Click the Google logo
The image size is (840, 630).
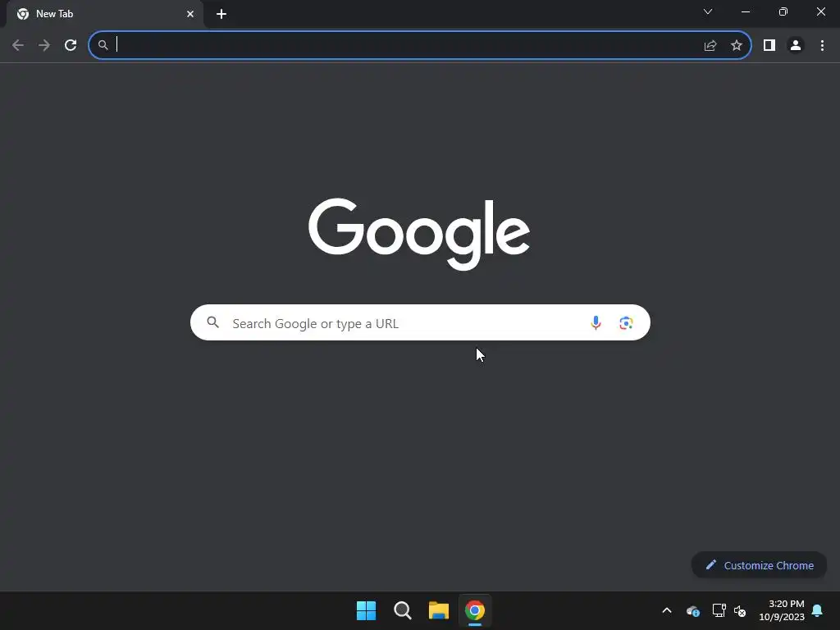419,234
